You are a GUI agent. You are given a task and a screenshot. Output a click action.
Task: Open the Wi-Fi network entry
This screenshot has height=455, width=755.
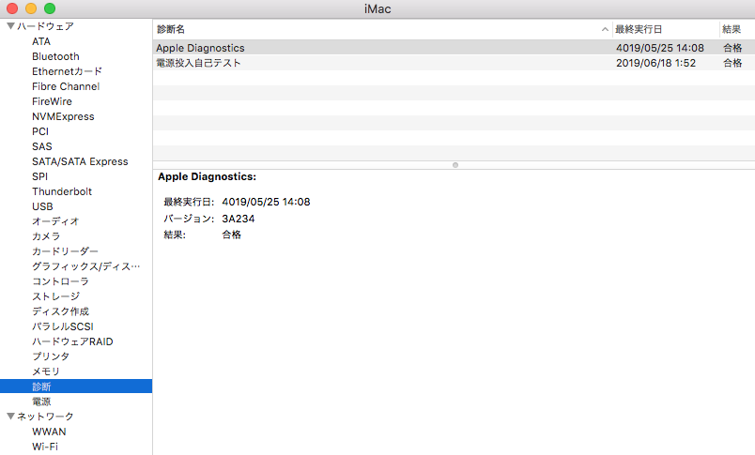tap(45, 447)
